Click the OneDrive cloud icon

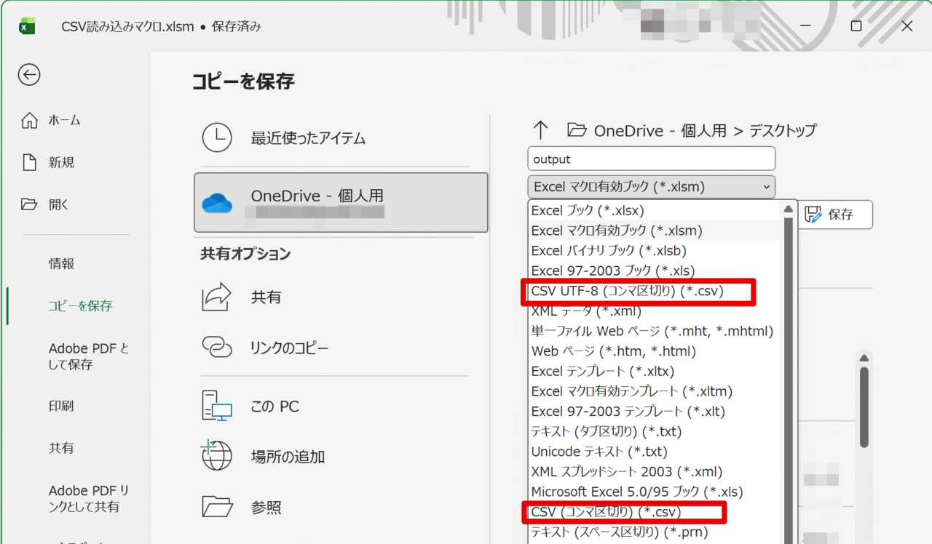point(217,203)
